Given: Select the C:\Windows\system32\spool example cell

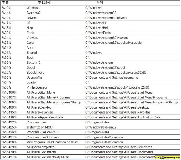Looking at the screenshot, I should (132, 67).
